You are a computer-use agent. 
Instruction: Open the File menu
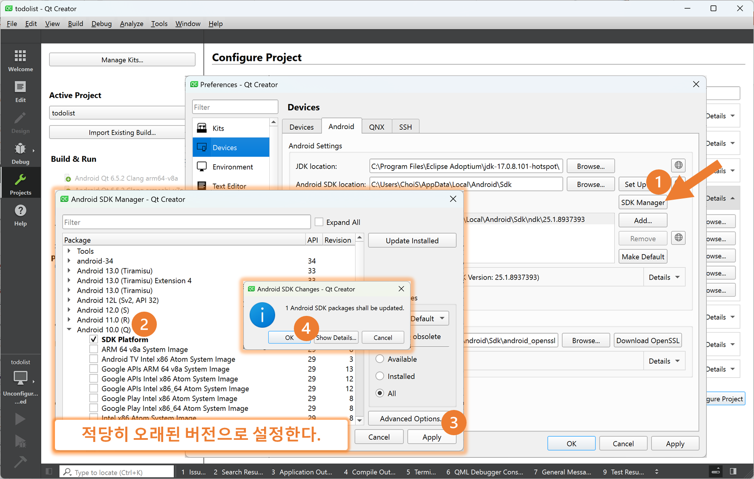[x=12, y=23]
